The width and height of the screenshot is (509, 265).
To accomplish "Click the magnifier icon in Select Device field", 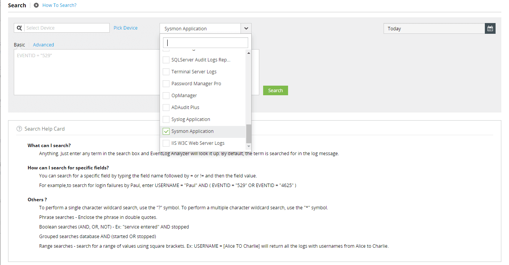I will point(19,28).
